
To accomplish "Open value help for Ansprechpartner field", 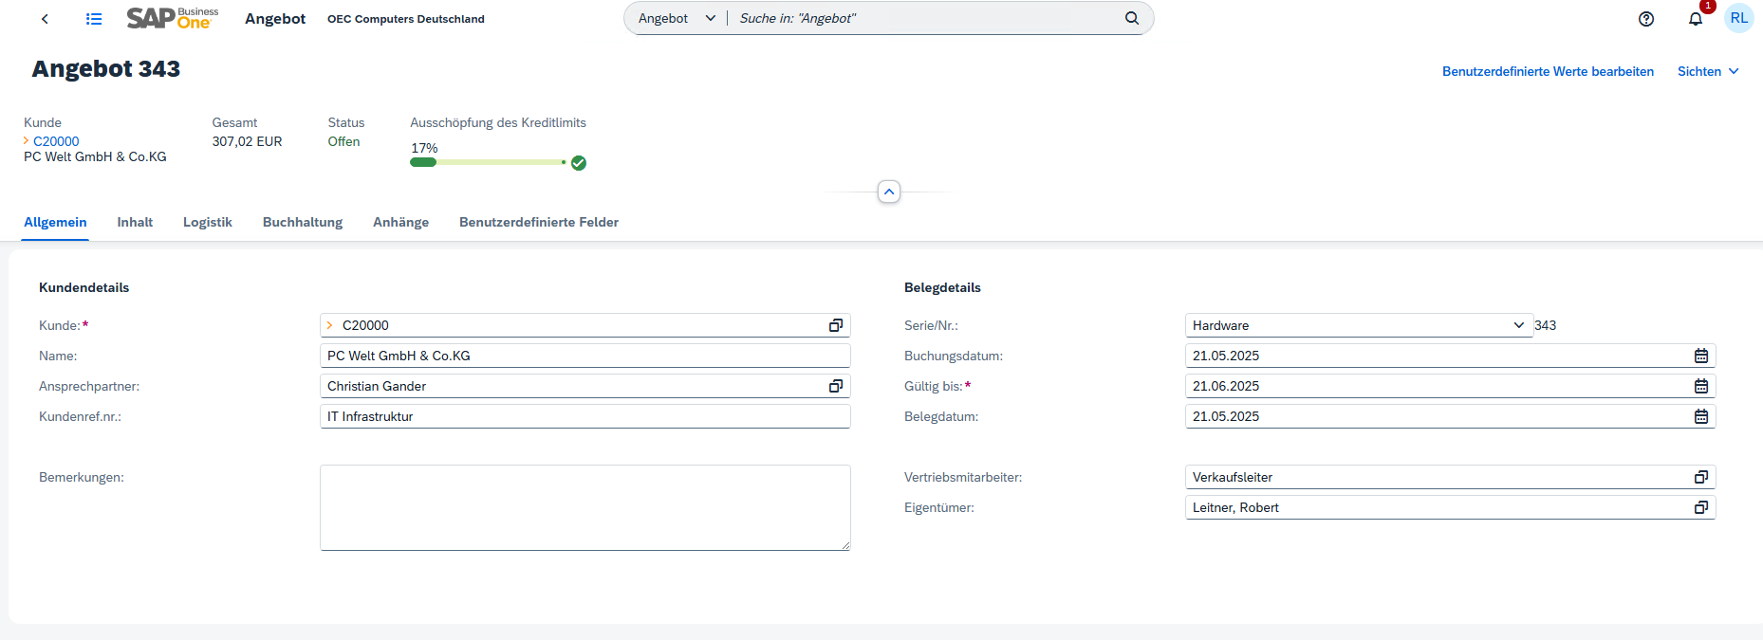I will (835, 386).
